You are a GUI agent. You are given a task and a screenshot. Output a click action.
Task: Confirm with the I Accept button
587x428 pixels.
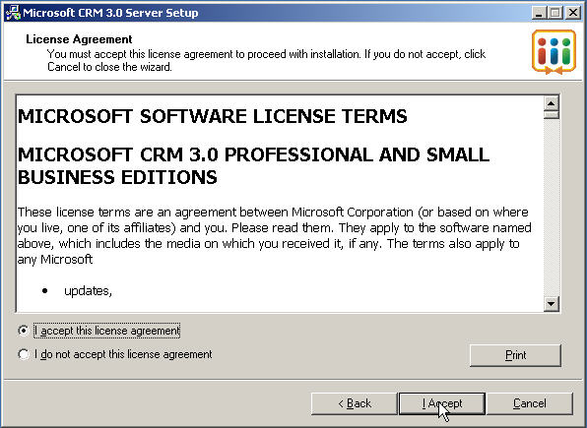(x=442, y=403)
